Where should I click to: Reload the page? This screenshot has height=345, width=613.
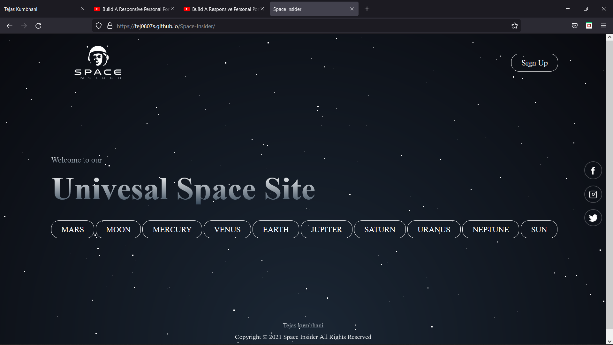[38, 26]
